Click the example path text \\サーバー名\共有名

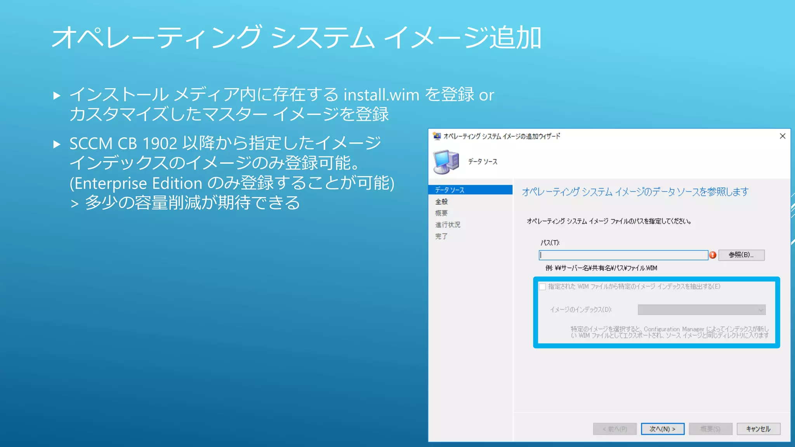(601, 268)
